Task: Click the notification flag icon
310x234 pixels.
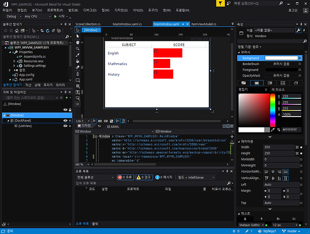Action: (220, 3)
